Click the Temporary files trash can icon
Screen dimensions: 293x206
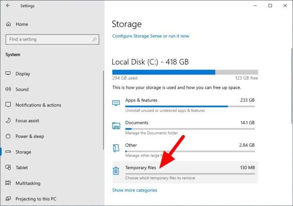(x=116, y=171)
